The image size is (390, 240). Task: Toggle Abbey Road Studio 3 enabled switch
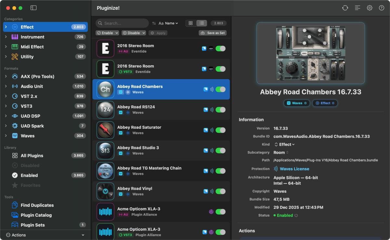[220, 150]
